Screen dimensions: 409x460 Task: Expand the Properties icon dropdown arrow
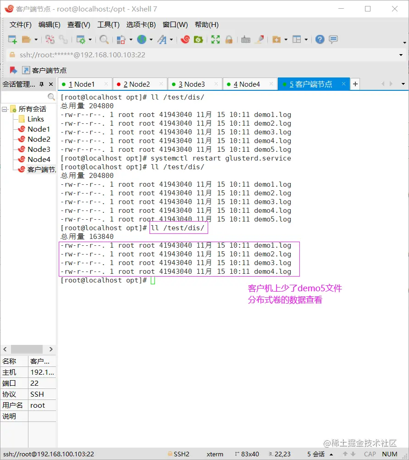pos(90,39)
